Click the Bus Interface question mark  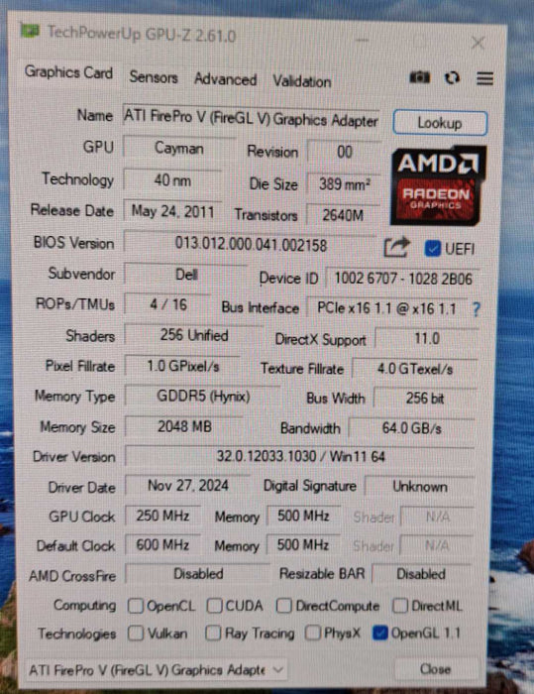477,309
